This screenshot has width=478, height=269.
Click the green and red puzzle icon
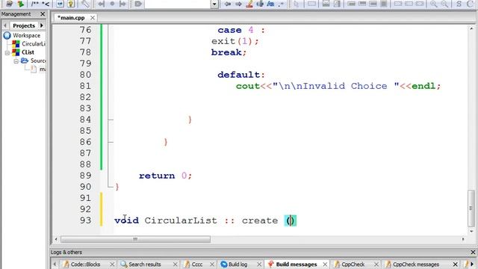pyautogui.click(x=20, y=4)
